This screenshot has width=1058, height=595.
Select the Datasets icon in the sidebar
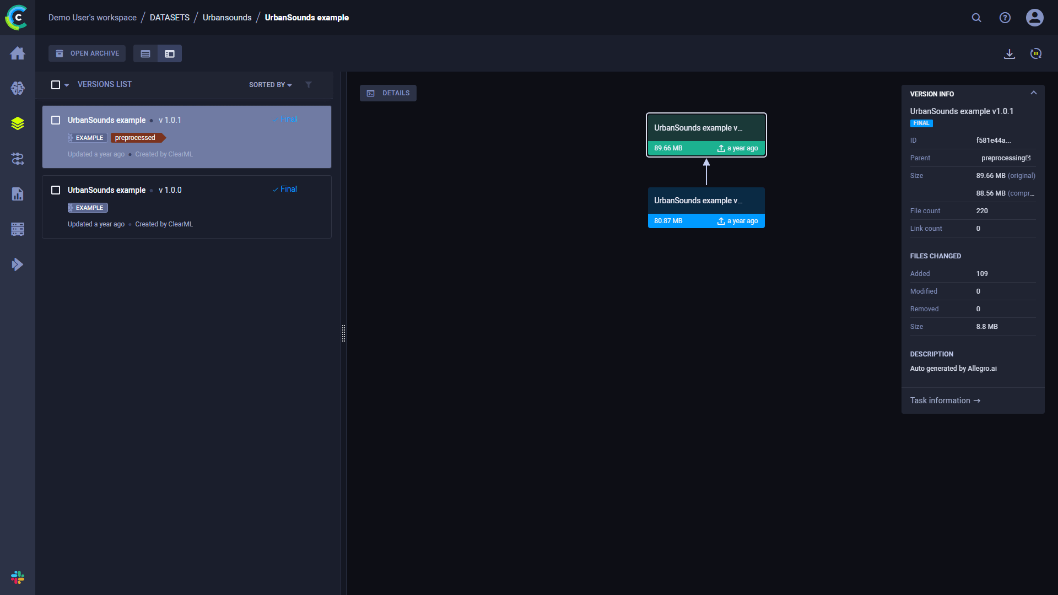[18, 123]
